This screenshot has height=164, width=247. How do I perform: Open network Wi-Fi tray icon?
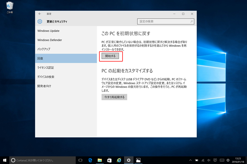[203, 160]
